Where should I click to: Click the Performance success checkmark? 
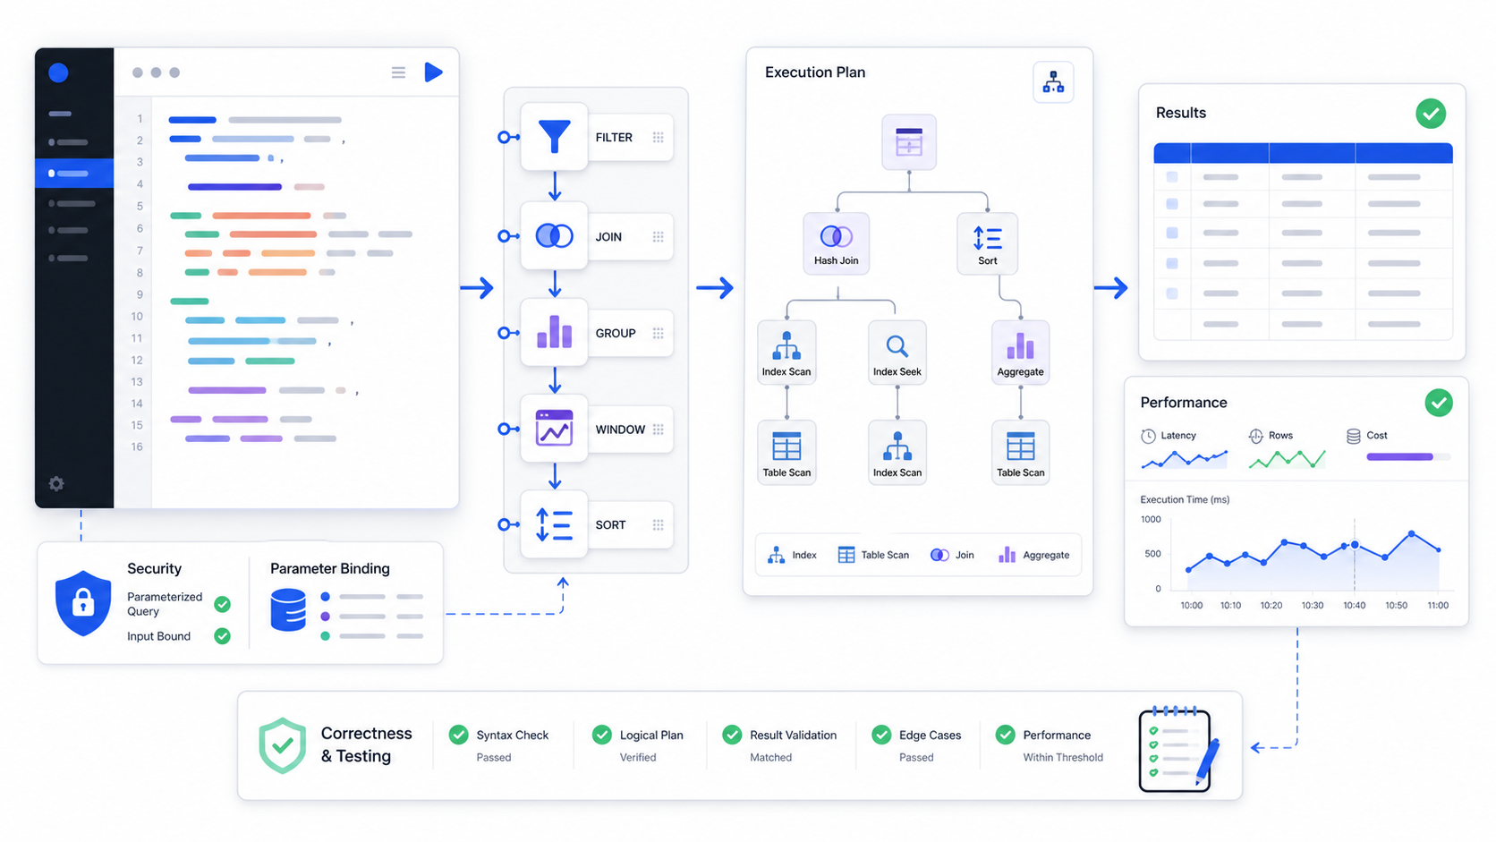(1439, 403)
